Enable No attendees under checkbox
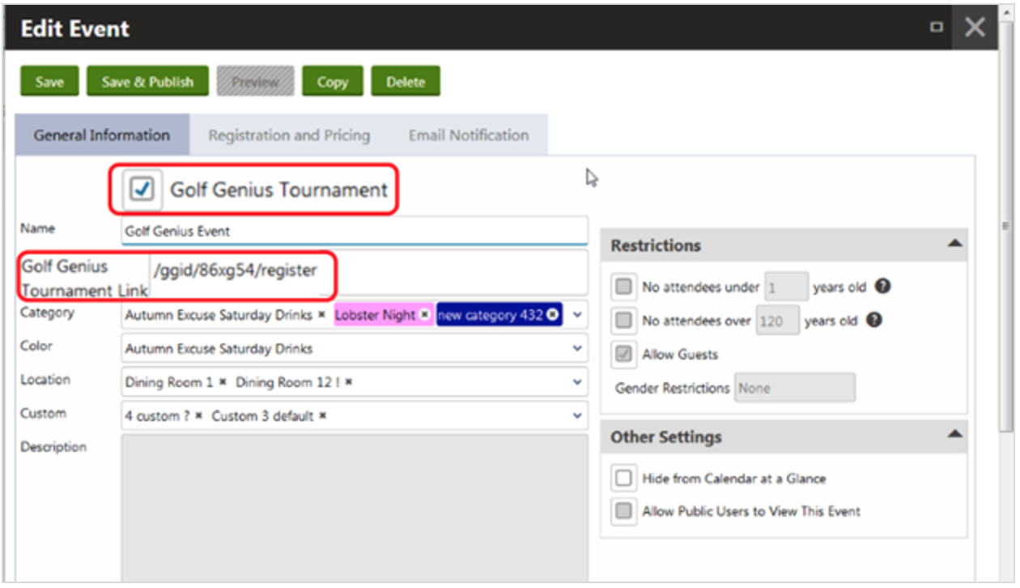Image resolution: width=1020 pixels, height=588 pixels. [x=623, y=287]
